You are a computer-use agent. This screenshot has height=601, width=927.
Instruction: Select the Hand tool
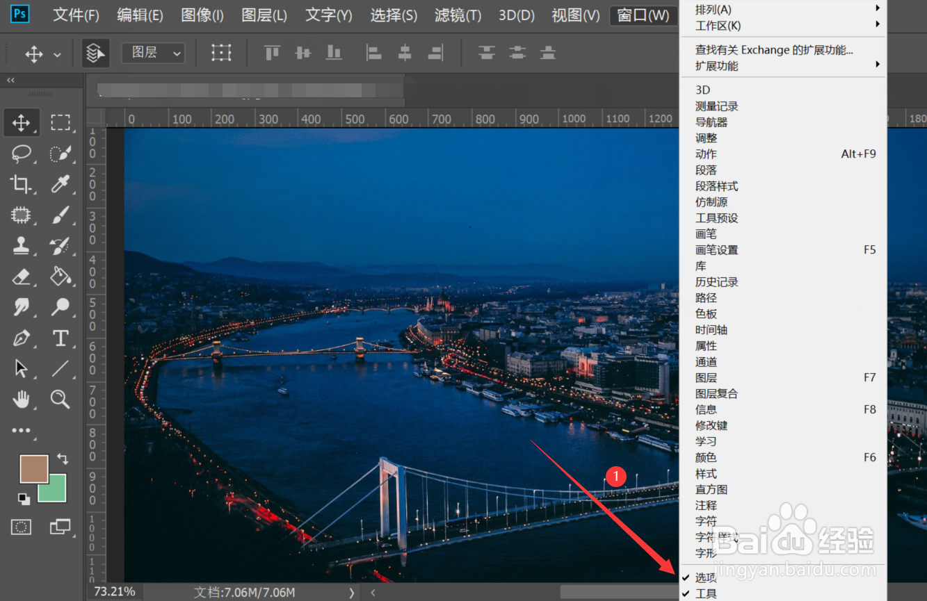click(21, 399)
